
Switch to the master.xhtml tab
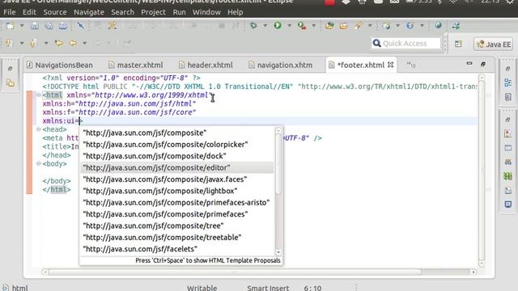136,65
